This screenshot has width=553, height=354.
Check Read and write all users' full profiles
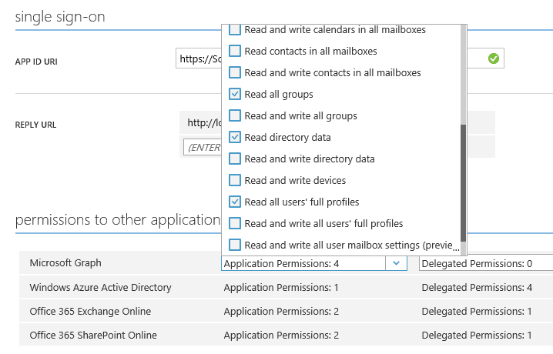(x=235, y=223)
